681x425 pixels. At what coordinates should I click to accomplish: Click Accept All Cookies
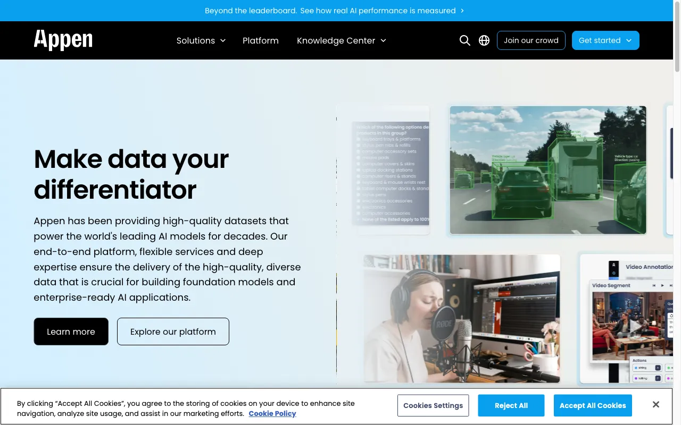coord(593,405)
